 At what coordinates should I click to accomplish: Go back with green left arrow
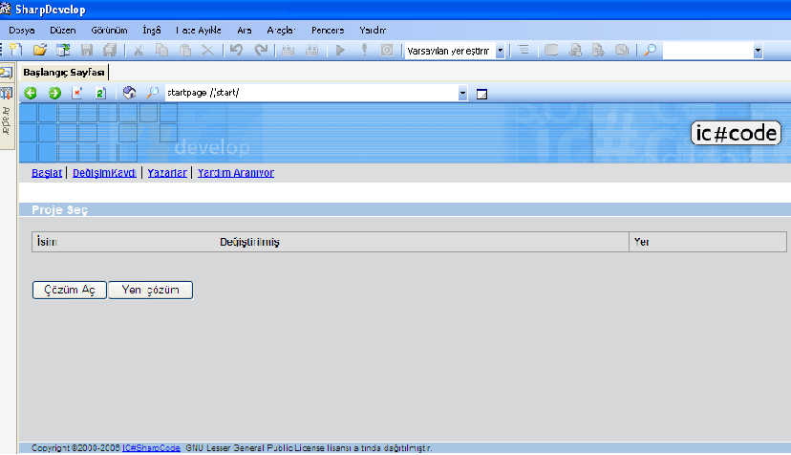(x=31, y=93)
